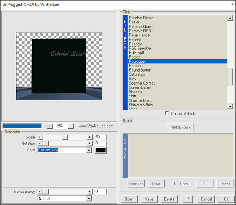Click the Rotation slider right arrow
Screen dimensions: 236x205
(89, 143)
